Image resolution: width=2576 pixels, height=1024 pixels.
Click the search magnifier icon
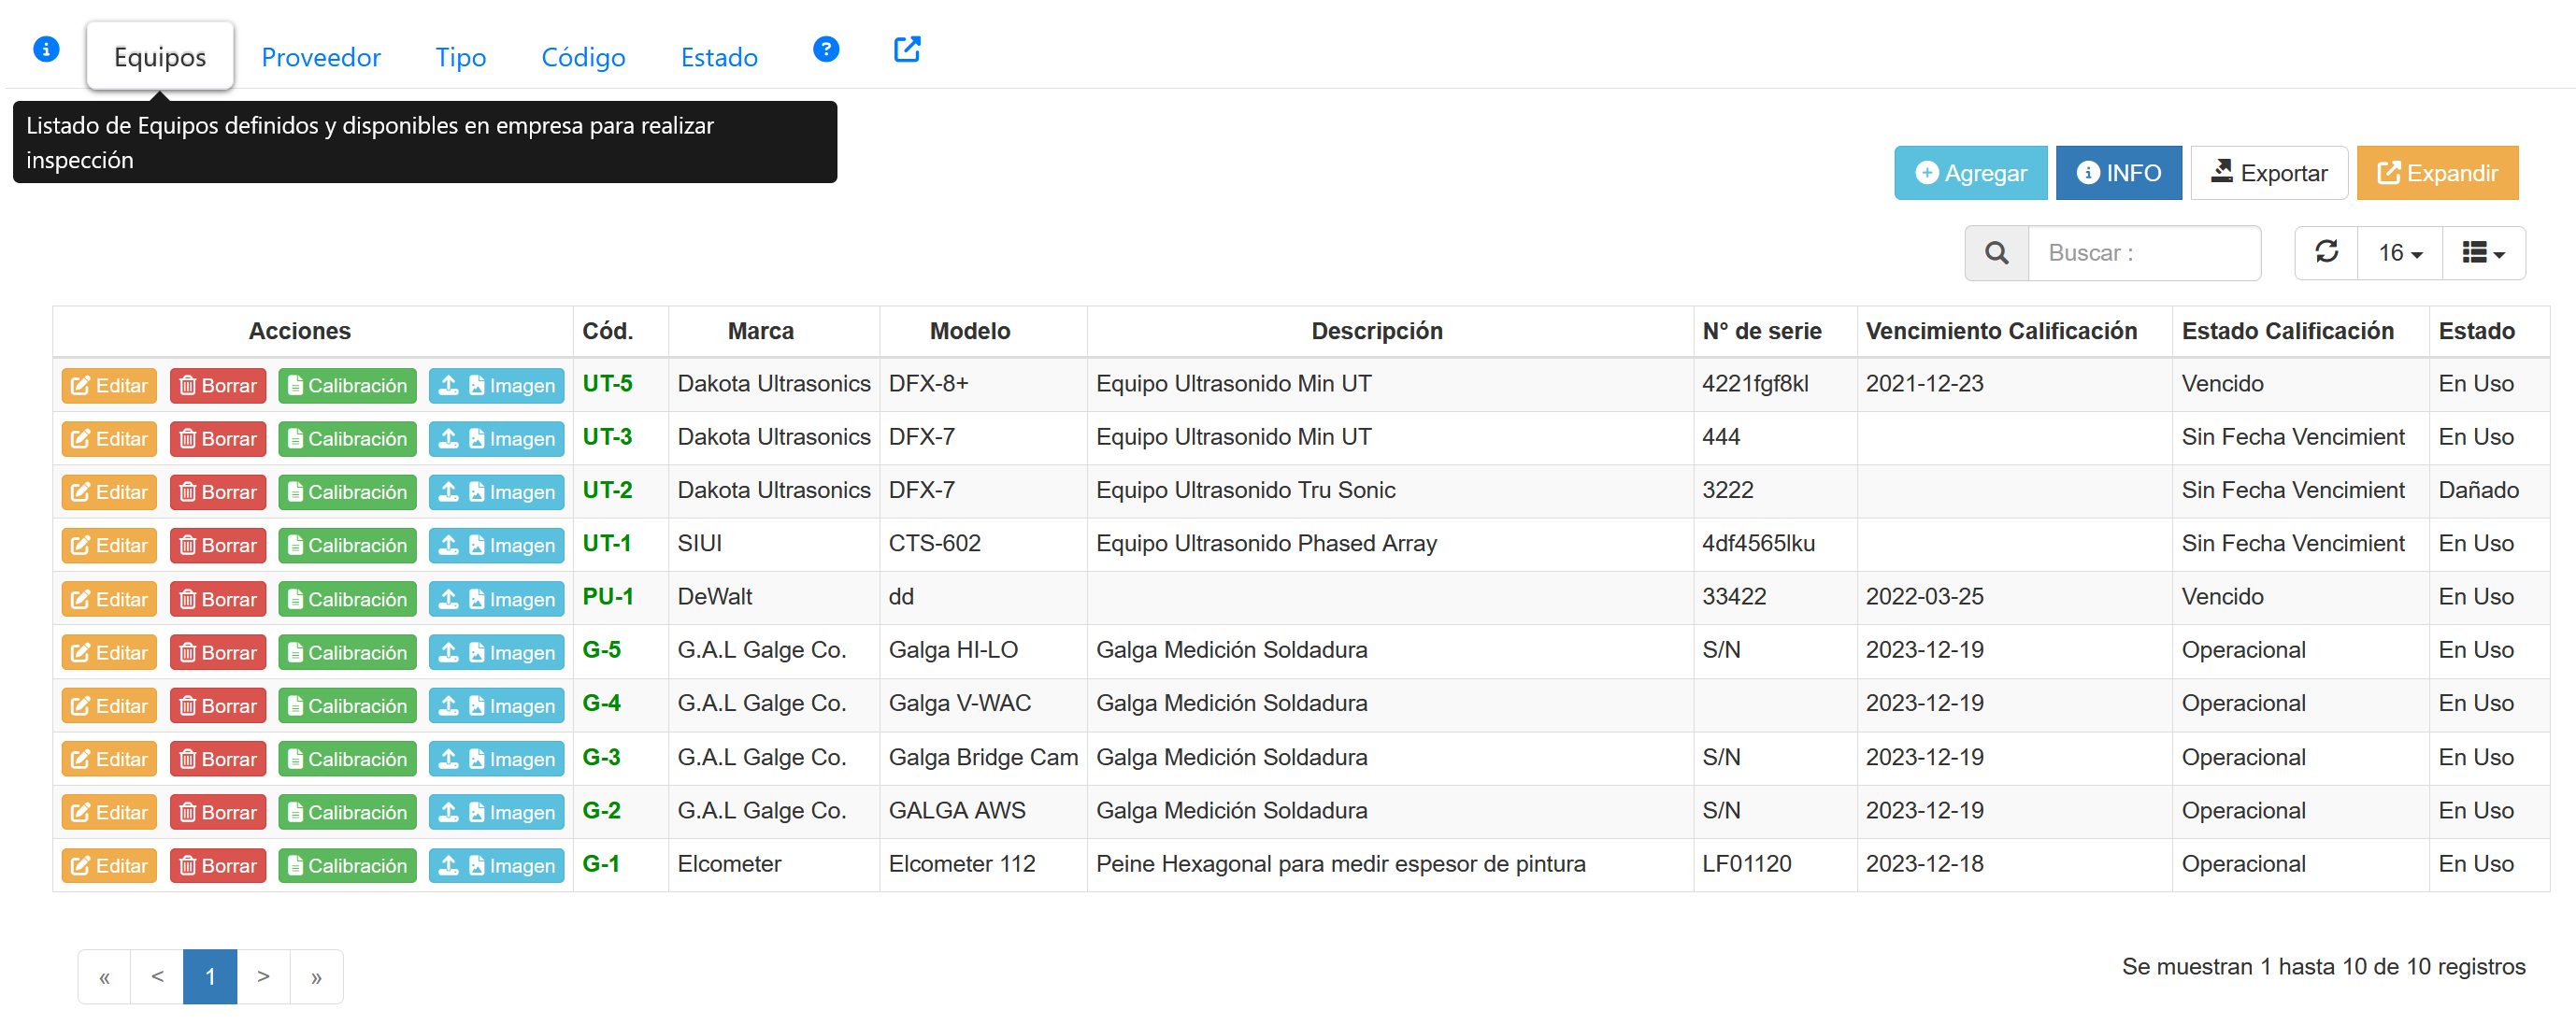[x=1996, y=253]
